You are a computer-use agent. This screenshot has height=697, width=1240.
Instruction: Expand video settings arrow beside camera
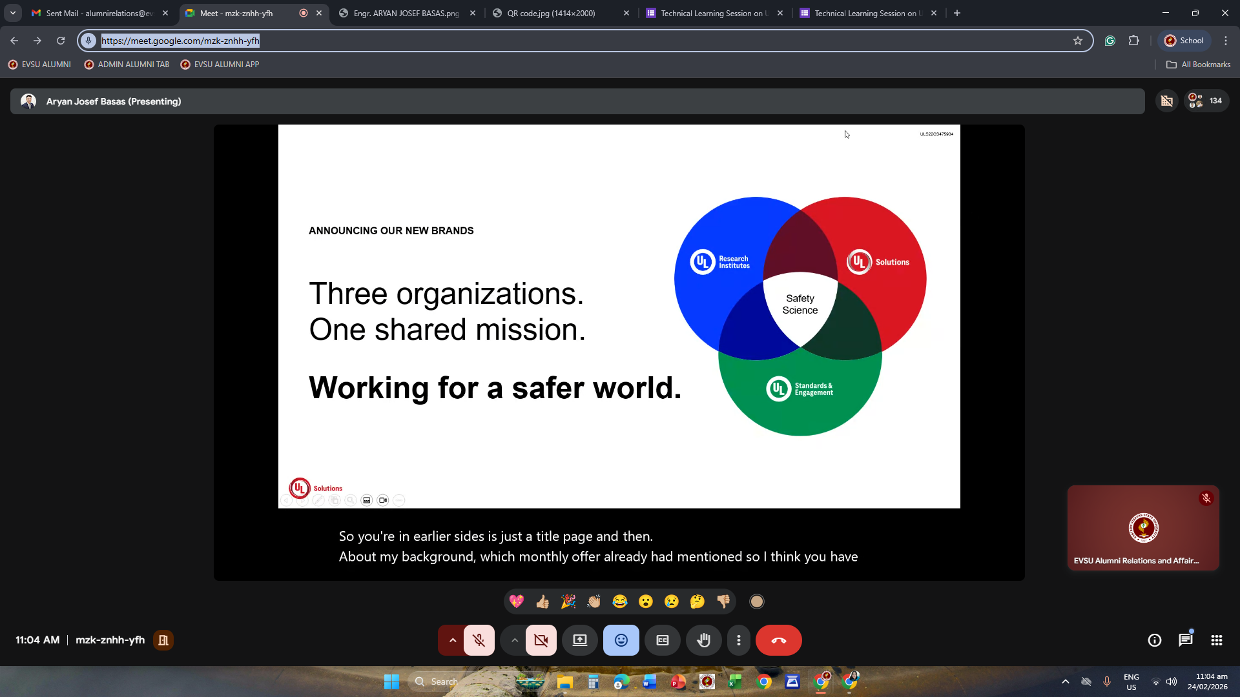pyautogui.click(x=515, y=640)
